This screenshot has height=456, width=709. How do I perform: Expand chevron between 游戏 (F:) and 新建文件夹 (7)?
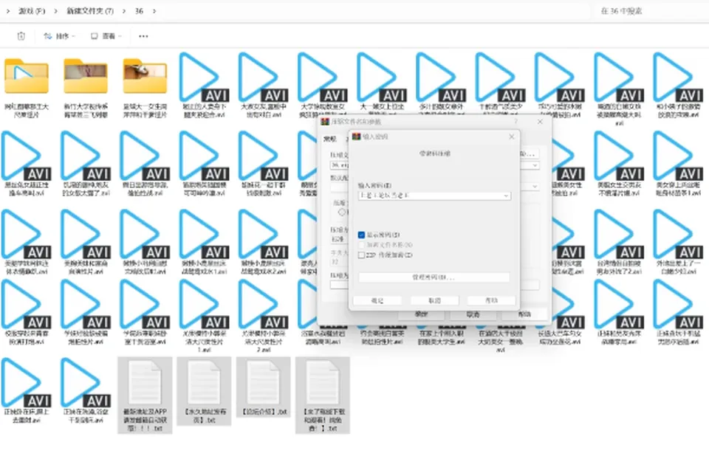pos(55,11)
